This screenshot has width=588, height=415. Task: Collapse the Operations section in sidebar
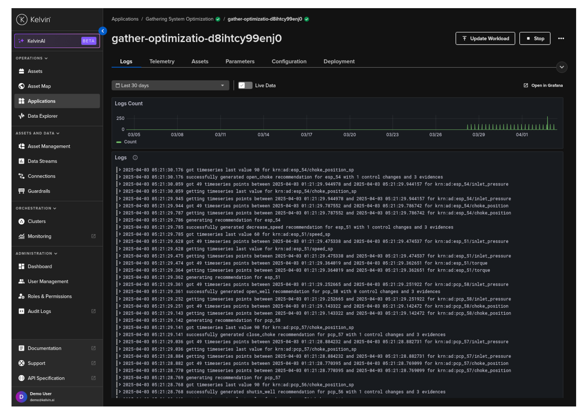(x=32, y=59)
